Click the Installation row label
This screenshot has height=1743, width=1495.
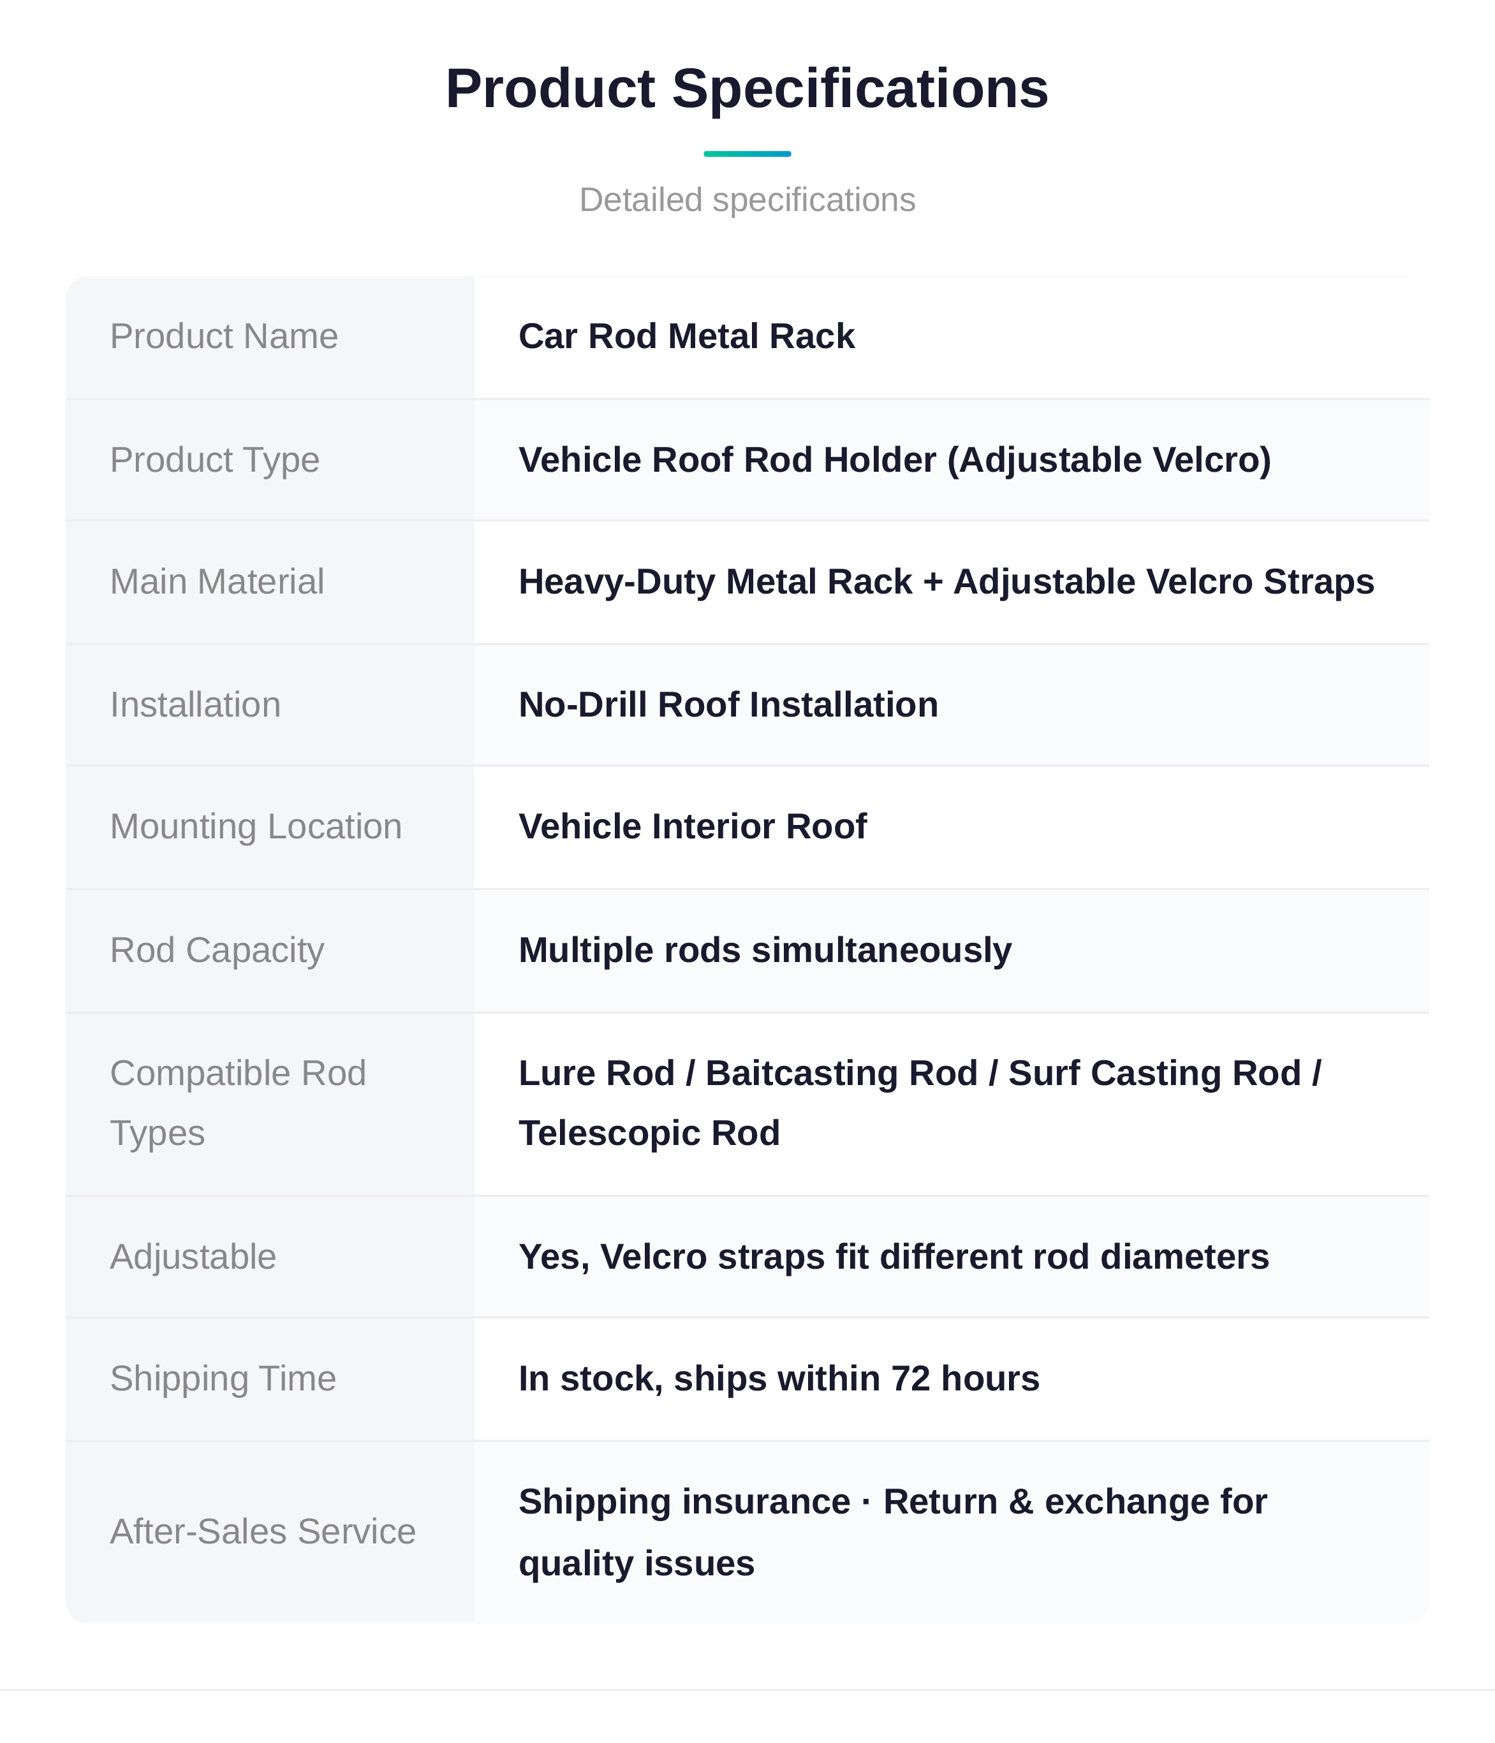pos(195,705)
